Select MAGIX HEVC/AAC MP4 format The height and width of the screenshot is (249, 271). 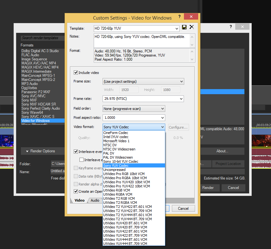coord(42,67)
